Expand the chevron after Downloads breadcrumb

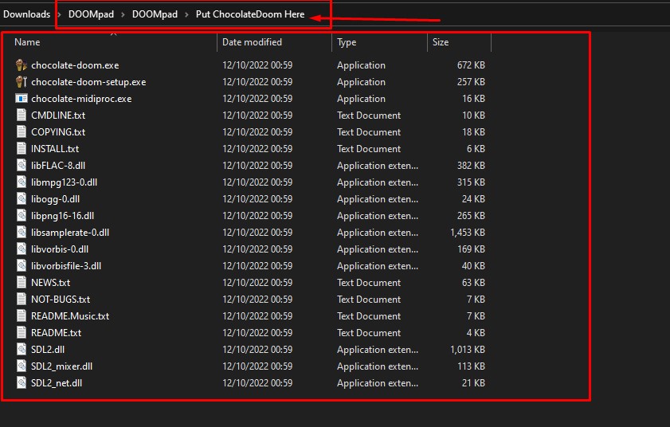coord(60,15)
